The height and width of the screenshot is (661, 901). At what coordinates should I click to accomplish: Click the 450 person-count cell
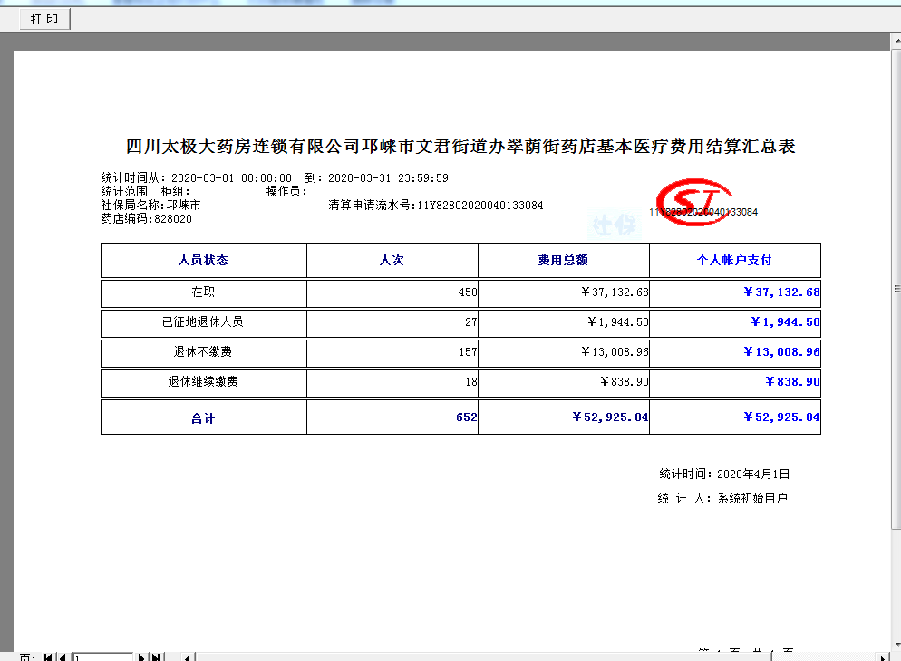coord(392,292)
